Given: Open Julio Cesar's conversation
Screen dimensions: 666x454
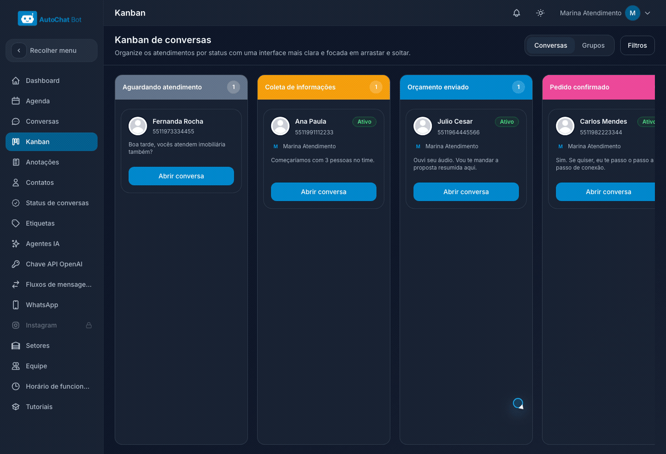Looking at the screenshot, I should coord(466,192).
